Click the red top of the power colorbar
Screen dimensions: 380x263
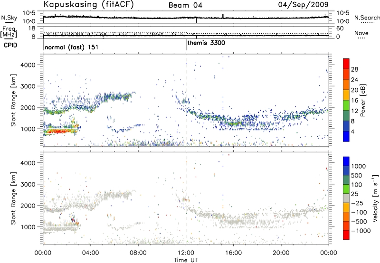click(x=346, y=64)
